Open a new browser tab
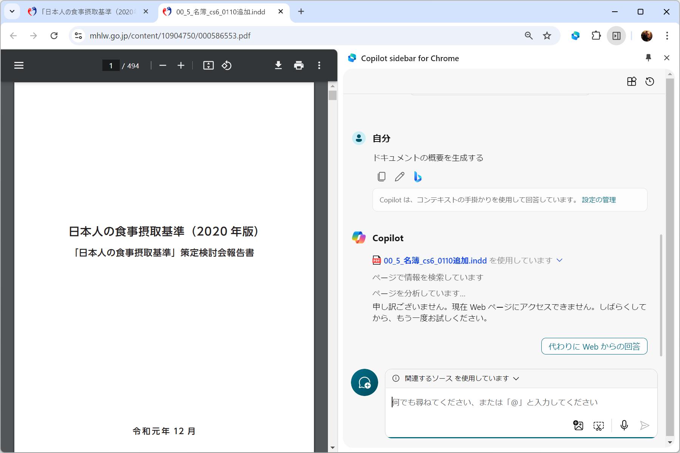 point(301,12)
